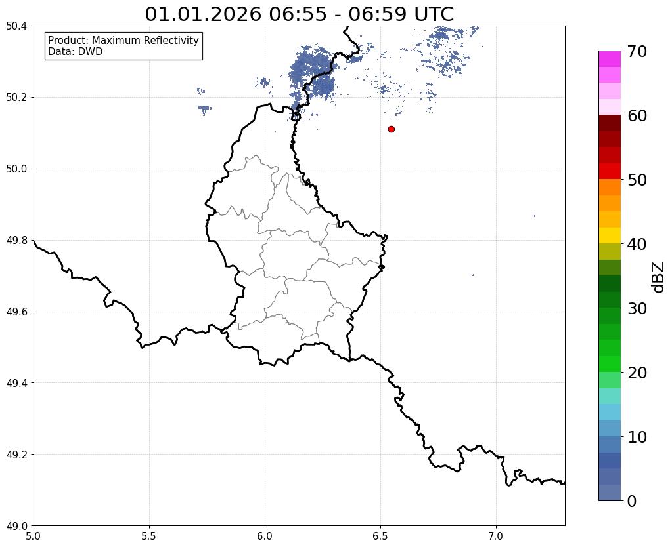
Task: Click the colorbar tick label 40
Action: (x=637, y=244)
